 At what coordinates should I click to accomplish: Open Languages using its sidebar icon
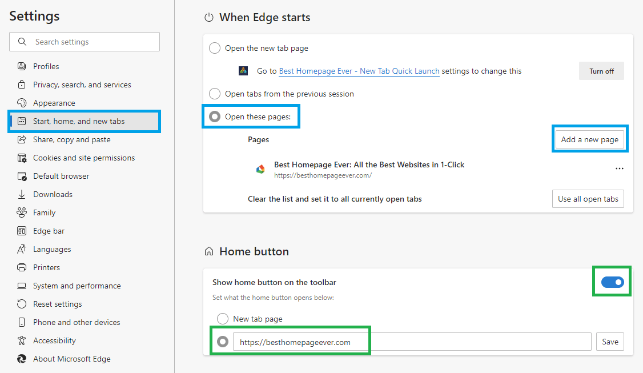pyautogui.click(x=21, y=249)
